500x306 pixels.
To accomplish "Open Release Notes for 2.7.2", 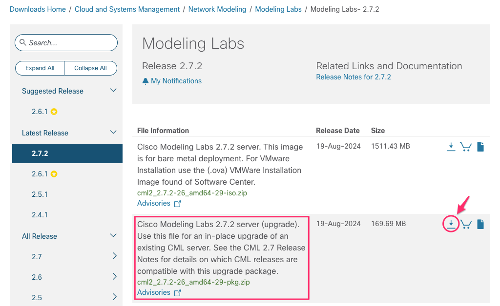I will click(354, 77).
